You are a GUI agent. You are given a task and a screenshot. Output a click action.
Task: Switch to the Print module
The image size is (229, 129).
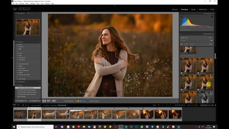pos(212,10)
